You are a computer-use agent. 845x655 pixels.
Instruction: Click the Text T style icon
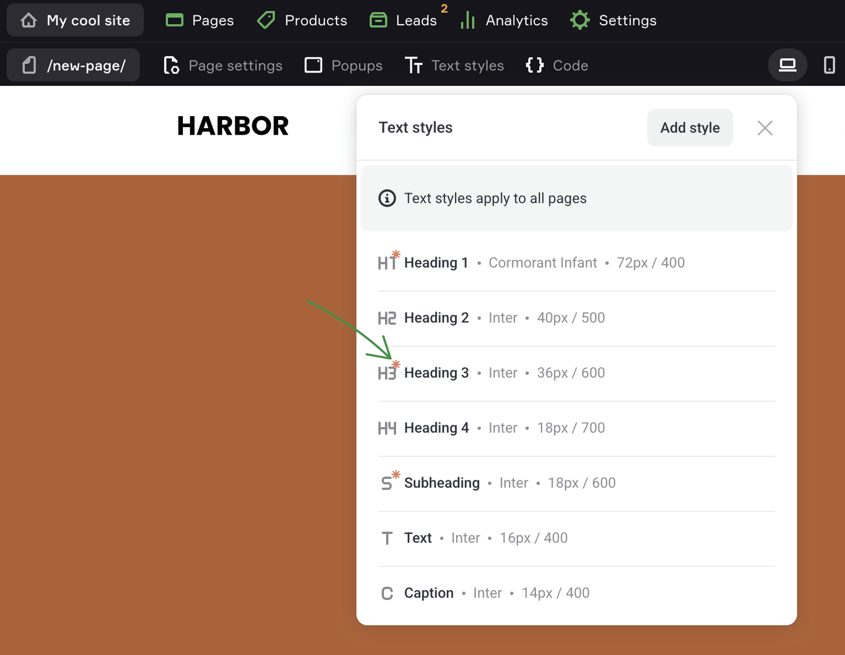pos(387,538)
